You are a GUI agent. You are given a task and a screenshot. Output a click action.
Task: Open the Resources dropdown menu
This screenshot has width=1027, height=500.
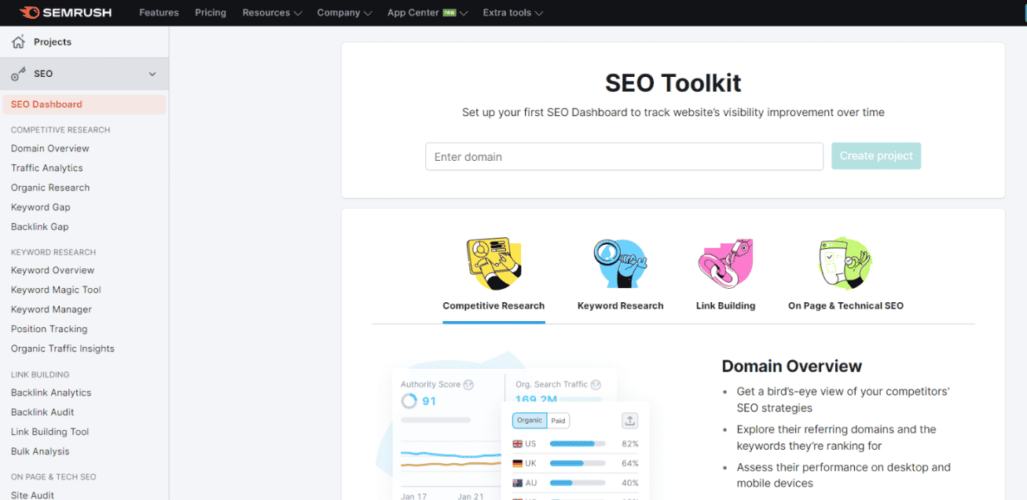pyautogui.click(x=272, y=13)
